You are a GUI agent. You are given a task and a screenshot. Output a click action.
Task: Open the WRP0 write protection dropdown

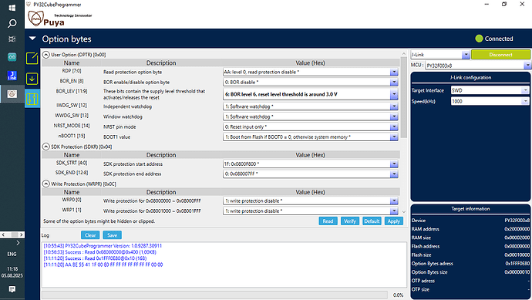393,201
